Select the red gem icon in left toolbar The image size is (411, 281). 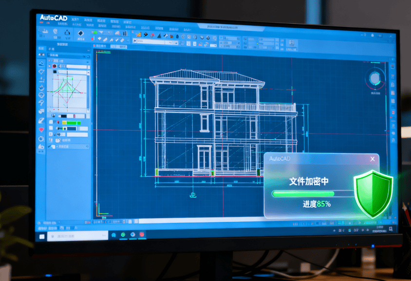pos(41,130)
